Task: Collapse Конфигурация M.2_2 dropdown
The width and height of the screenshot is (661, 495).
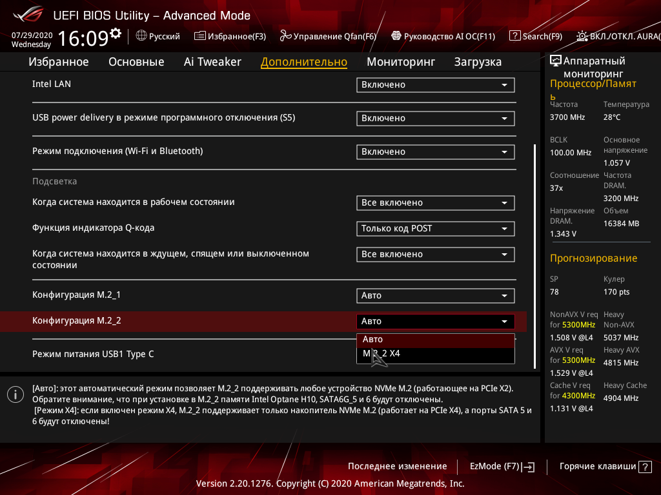Action: (x=436, y=321)
